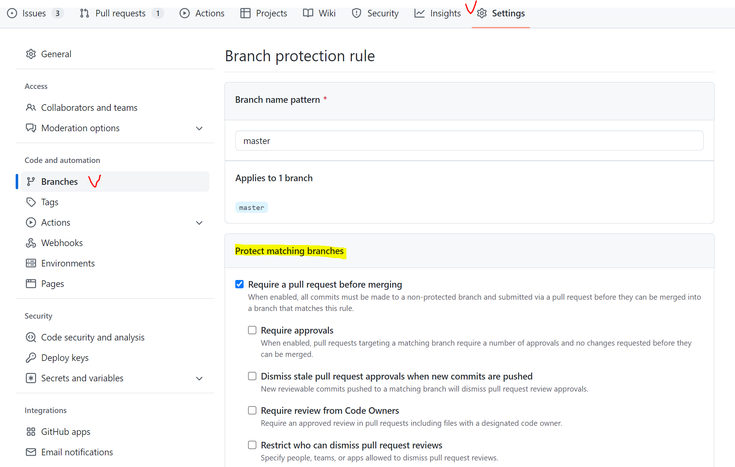
Task: Expand the Actions sidebar submenu chevron
Action: tap(199, 223)
